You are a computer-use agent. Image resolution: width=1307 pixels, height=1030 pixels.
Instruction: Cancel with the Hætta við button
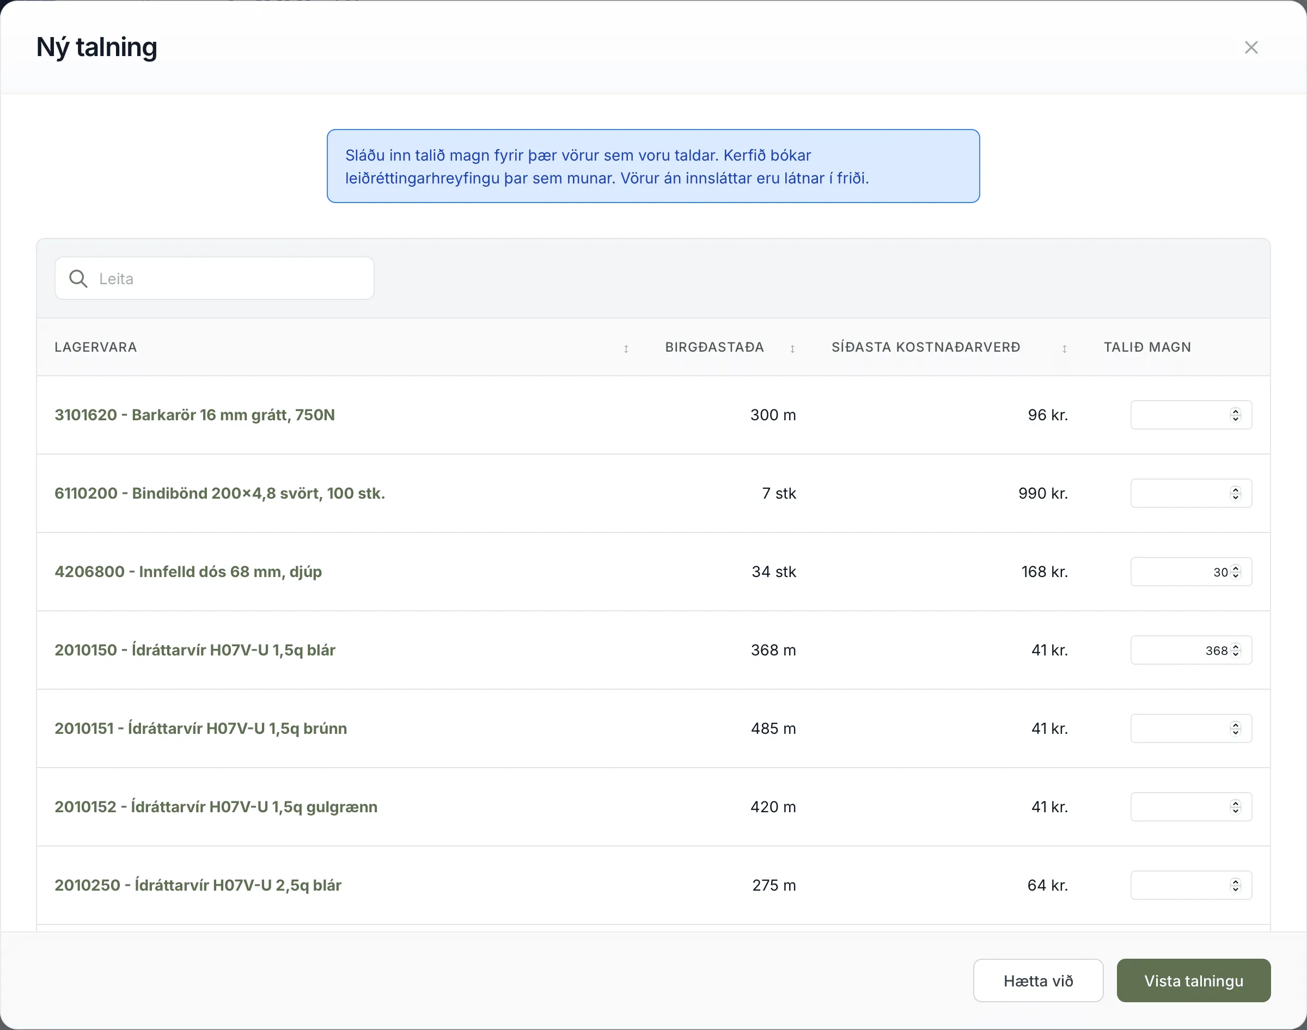coord(1038,980)
